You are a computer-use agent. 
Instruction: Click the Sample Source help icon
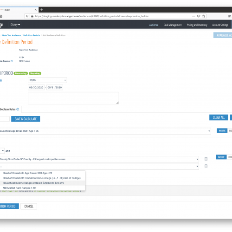tap(12, 61)
